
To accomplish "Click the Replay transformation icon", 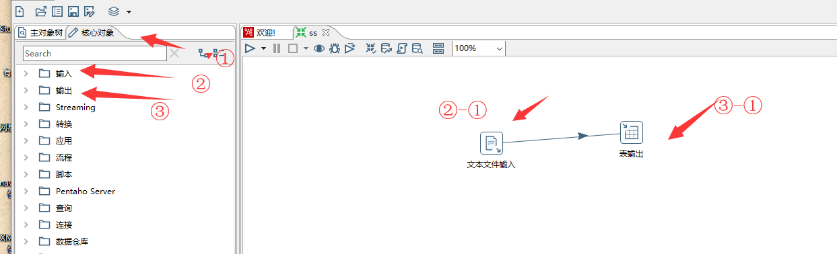I will pyautogui.click(x=349, y=48).
